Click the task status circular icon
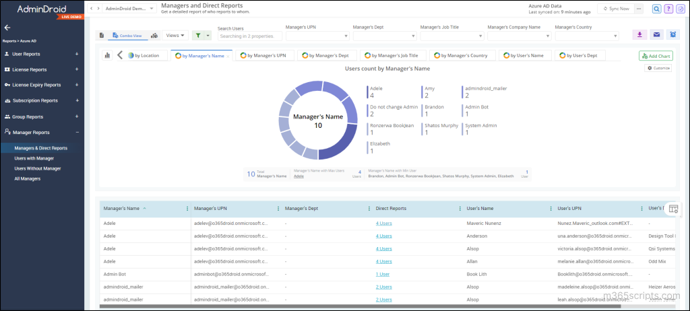This screenshot has height=311, width=690. 681,9
